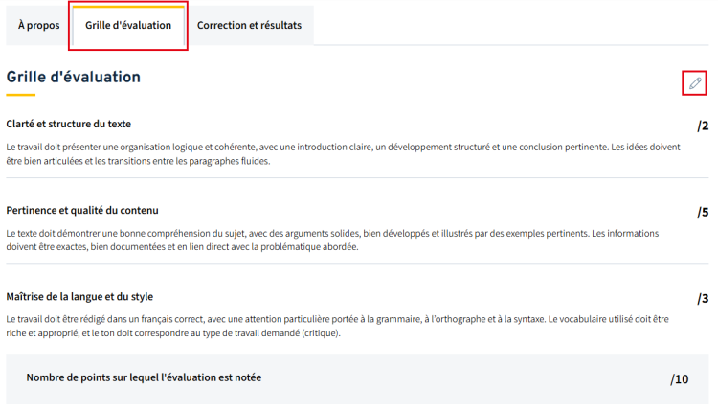The height and width of the screenshot is (411, 718).
Task: Click the Pertinence criterion description paragraph
Action: coord(332,240)
